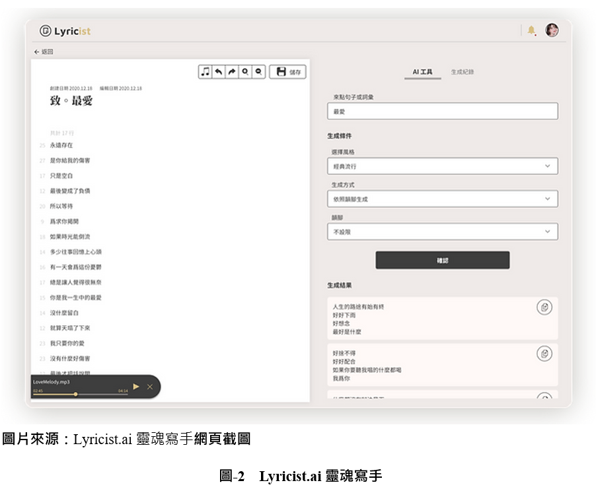The height and width of the screenshot is (489, 596).
Task: Open the style dropdown showing 經典流行
Action: pyautogui.click(x=443, y=166)
